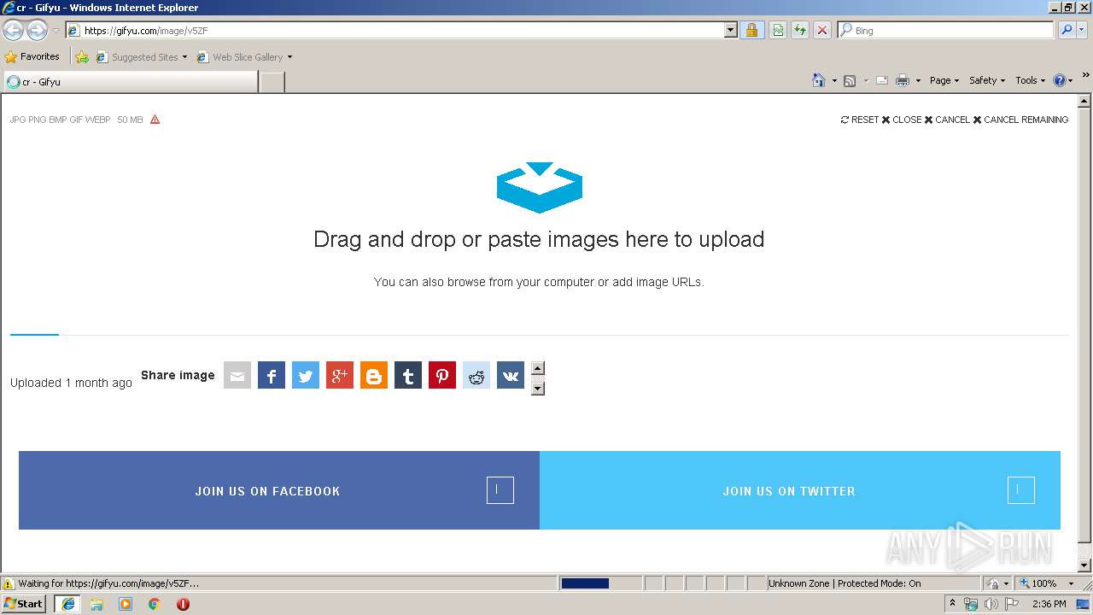The width and height of the screenshot is (1093, 615).
Task: Click the Compatibility View icon
Action: click(x=778, y=30)
